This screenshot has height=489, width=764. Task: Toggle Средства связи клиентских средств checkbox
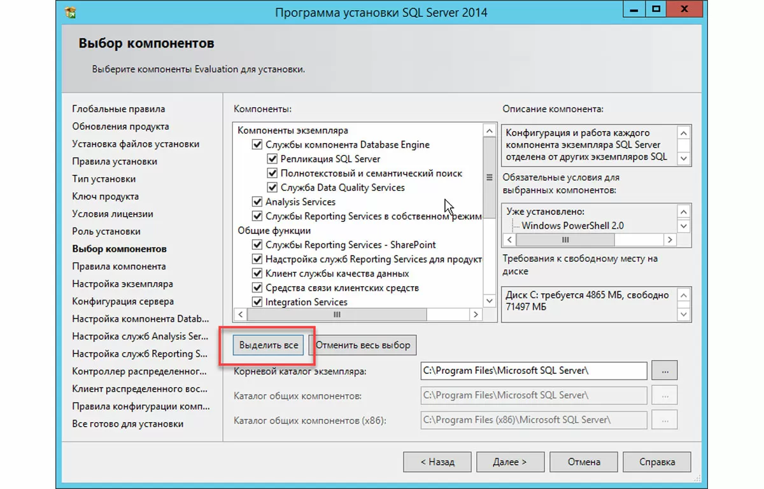coord(257,288)
